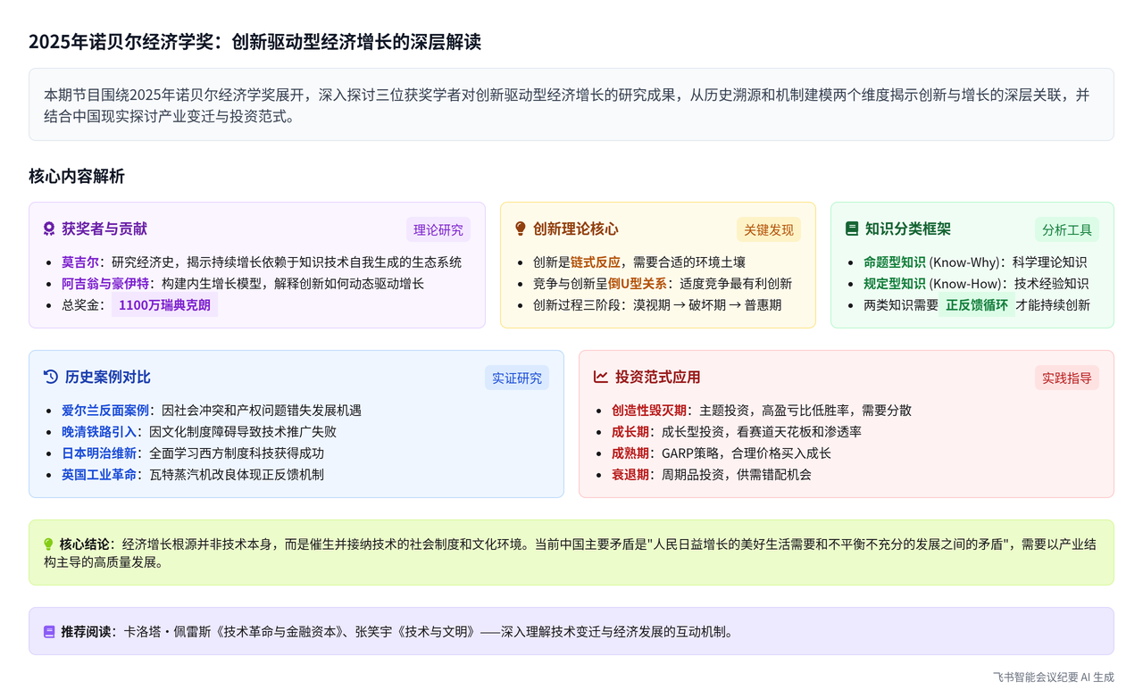The width and height of the screenshot is (1143, 698).
Task: Click the lightbulb icon beside 创新理论核心
Action: tap(521, 229)
